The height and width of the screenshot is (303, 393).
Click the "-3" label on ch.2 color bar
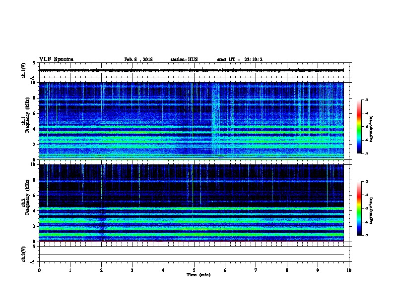(366, 182)
